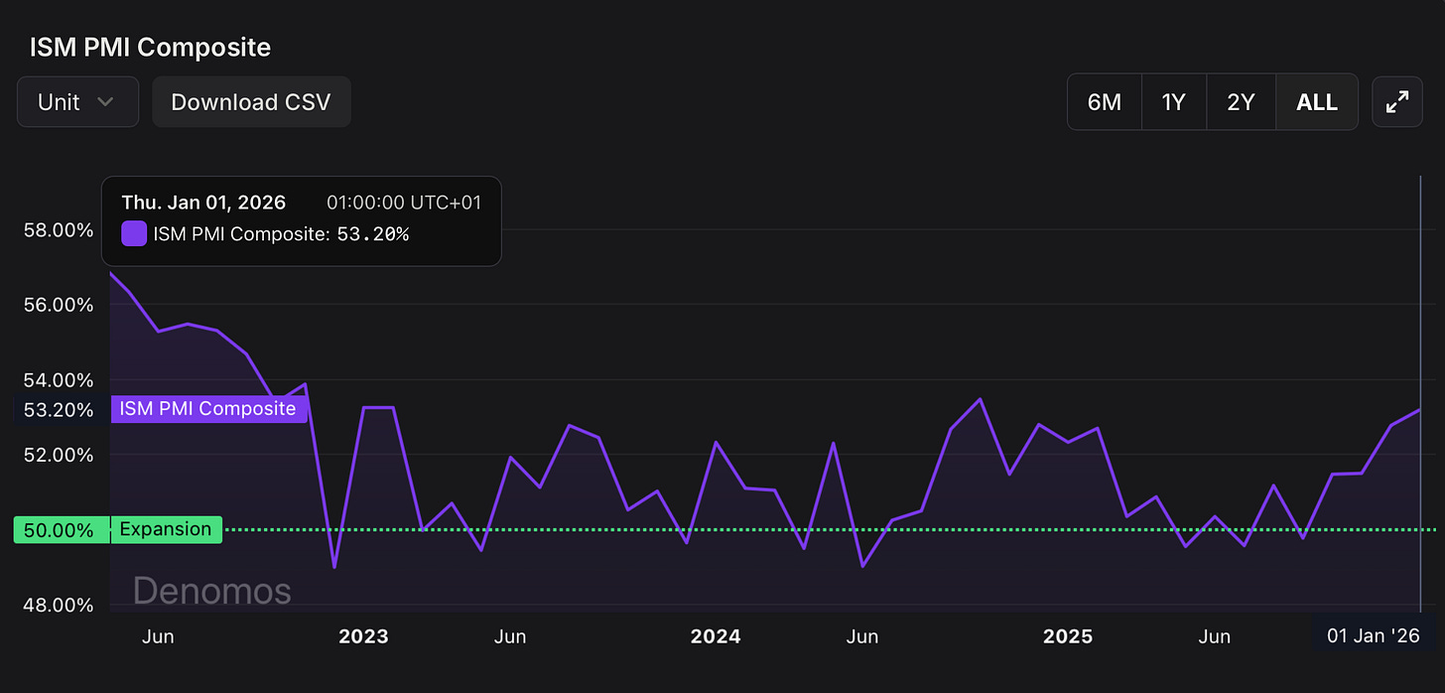Screen dimensions: 1445x693
Task: Click the green Expansion threshold label
Action: (x=165, y=529)
